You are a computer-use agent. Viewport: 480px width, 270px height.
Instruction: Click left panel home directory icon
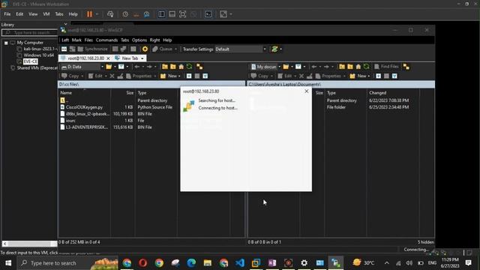(181, 67)
